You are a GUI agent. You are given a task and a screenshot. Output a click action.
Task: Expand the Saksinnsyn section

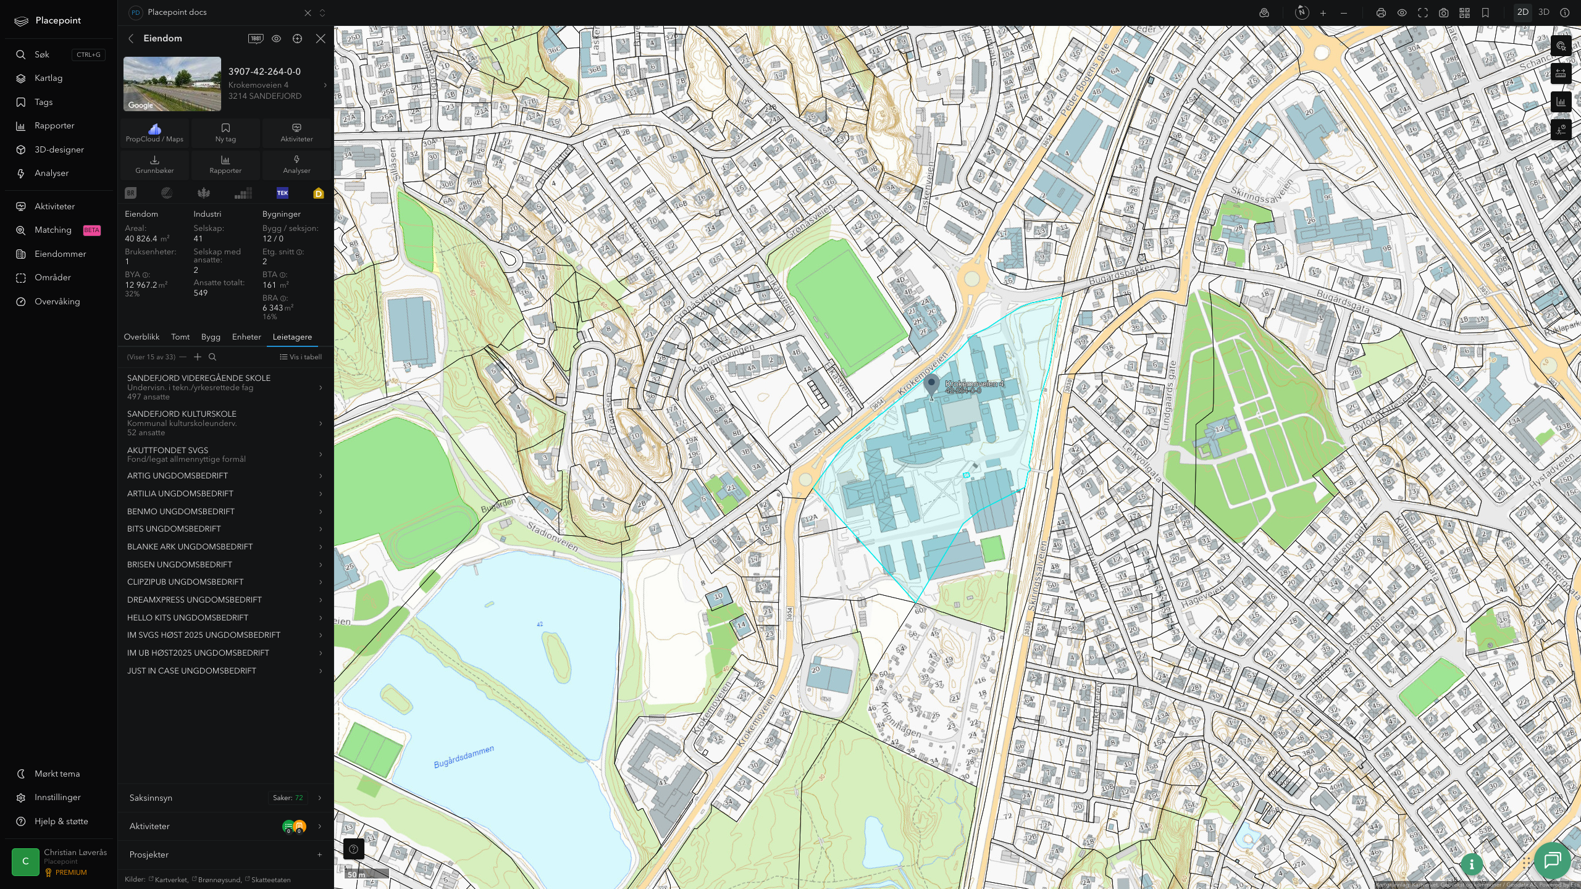tap(225, 798)
